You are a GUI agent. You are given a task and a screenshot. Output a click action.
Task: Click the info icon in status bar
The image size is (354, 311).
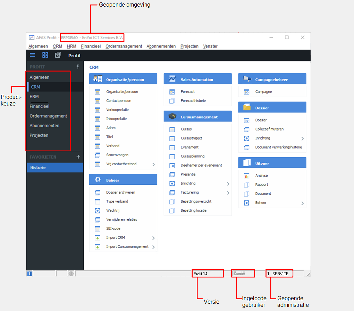pos(29,274)
